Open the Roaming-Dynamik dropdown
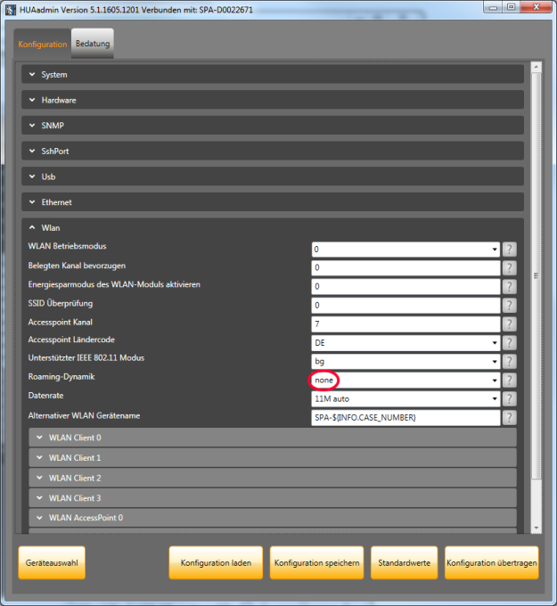 coord(494,380)
